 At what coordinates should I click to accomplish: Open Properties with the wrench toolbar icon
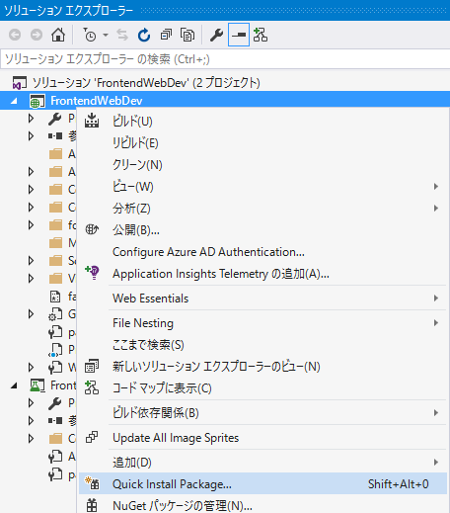tap(217, 35)
